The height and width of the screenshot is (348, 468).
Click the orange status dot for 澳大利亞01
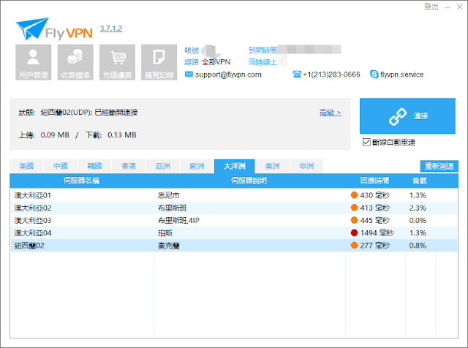click(x=354, y=195)
